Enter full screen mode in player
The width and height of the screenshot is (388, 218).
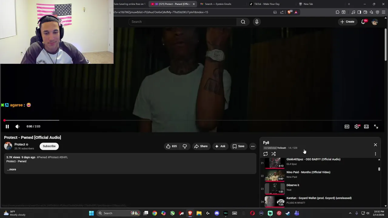tap(376, 127)
